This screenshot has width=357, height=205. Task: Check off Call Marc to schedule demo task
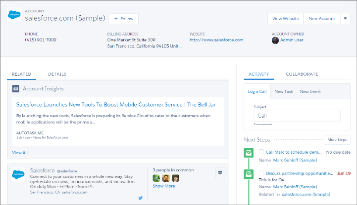(261, 152)
